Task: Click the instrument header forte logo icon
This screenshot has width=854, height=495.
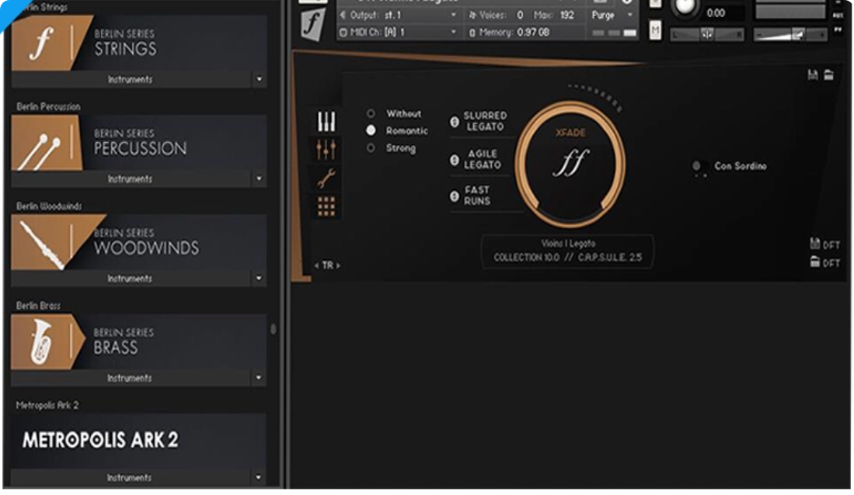Action: (312, 24)
